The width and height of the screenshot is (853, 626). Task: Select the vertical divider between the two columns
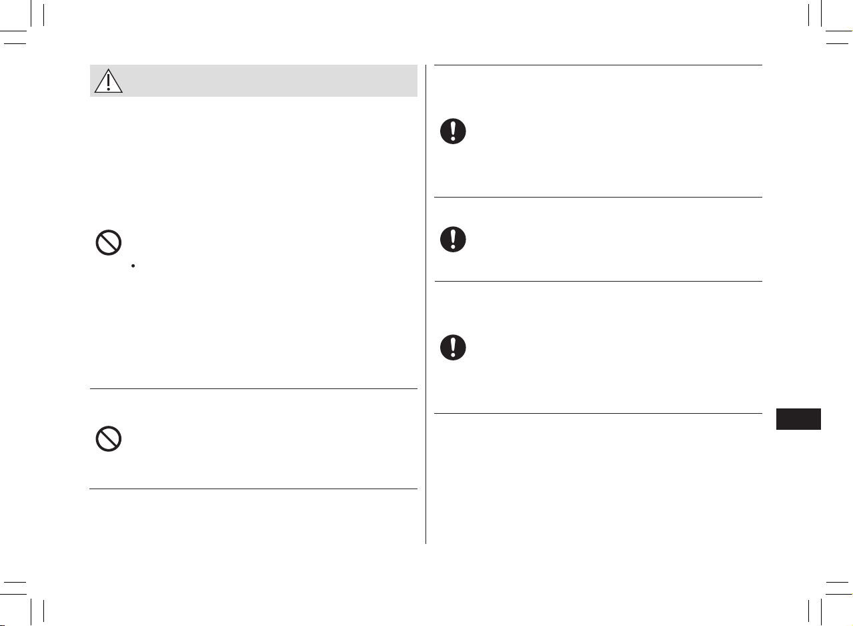425,304
